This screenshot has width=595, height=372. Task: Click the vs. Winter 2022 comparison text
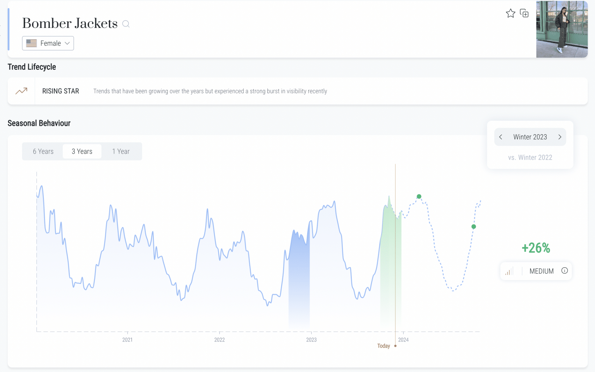tap(530, 157)
